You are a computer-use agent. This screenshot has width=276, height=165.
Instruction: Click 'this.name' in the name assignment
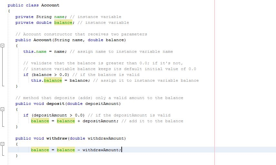35,51
